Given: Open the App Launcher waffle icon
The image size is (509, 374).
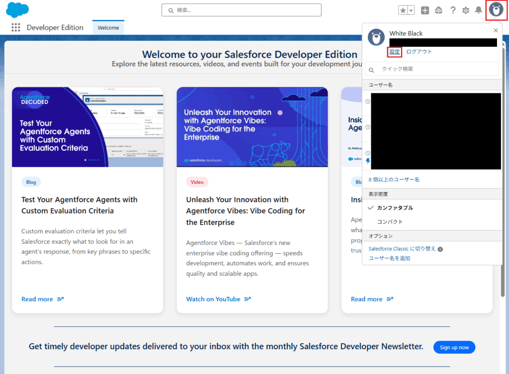Looking at the screenshot, I should [15, 28].
